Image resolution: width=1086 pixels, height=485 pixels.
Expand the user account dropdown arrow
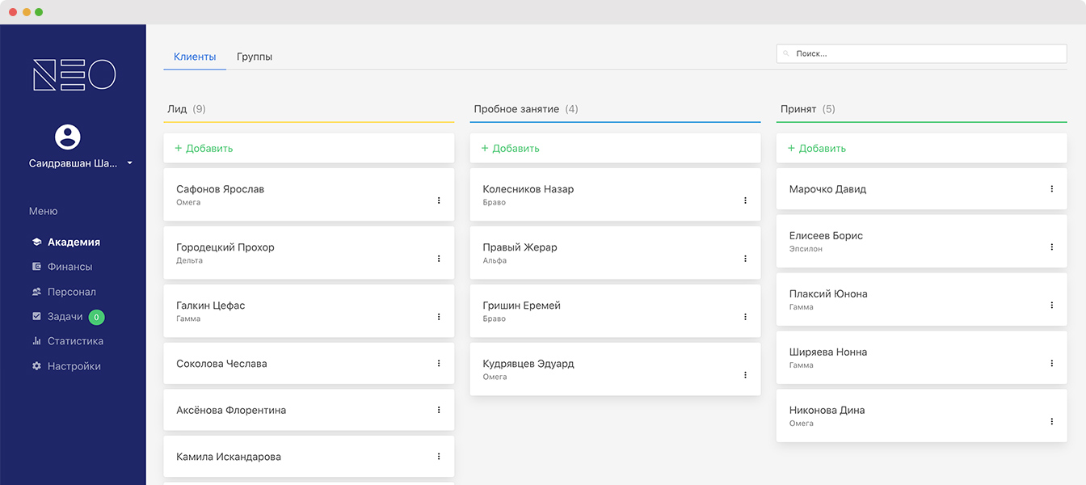[129, 163]
